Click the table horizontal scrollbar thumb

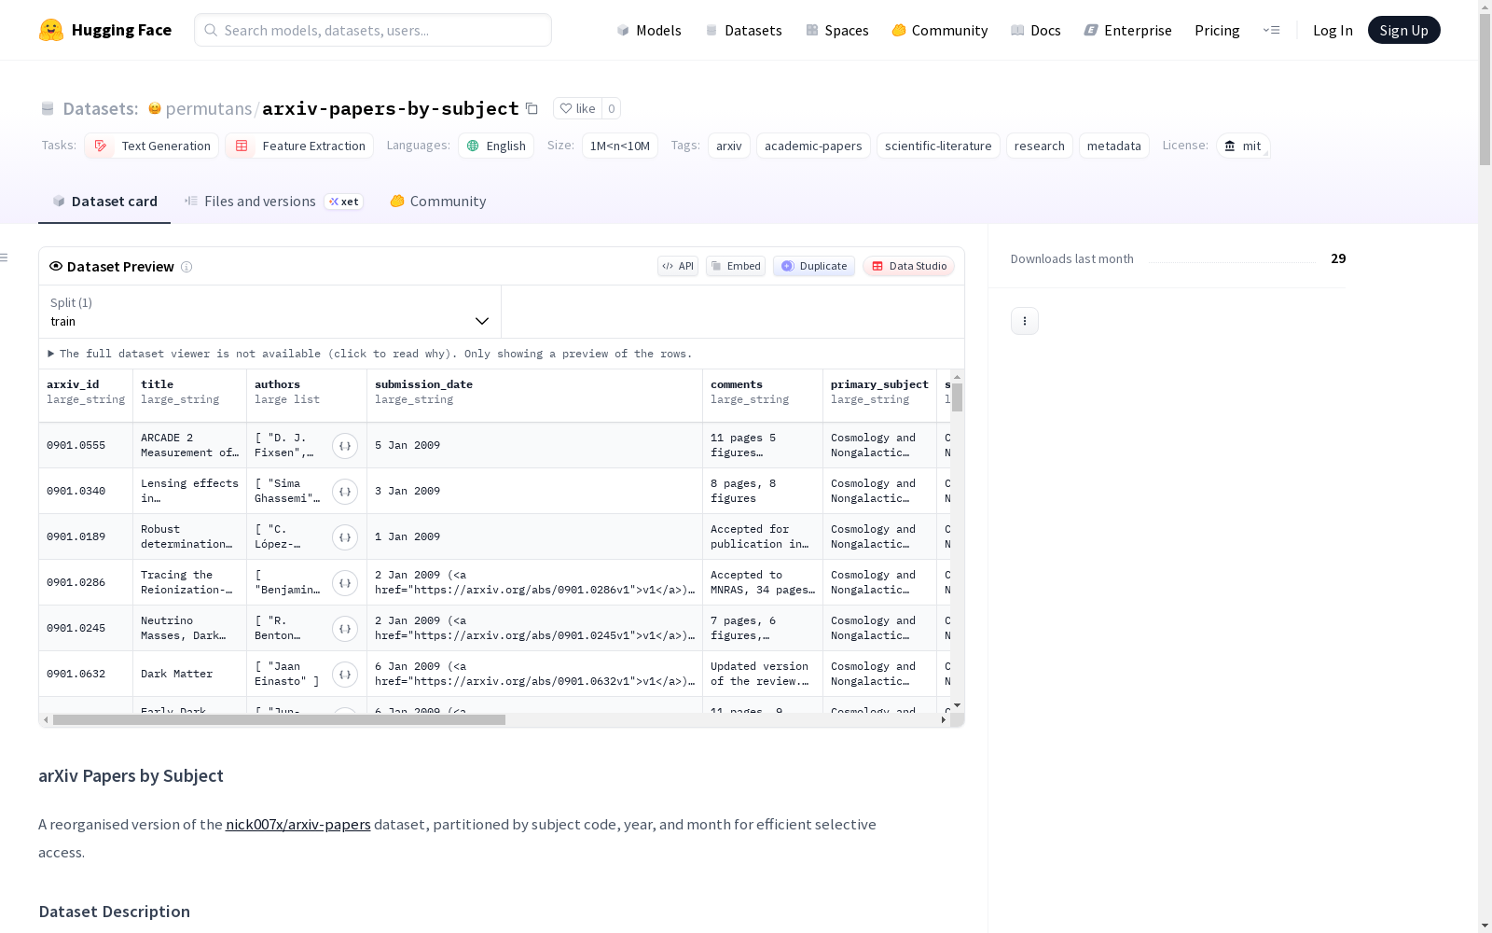pyautogui.click(x=279, y=720)
